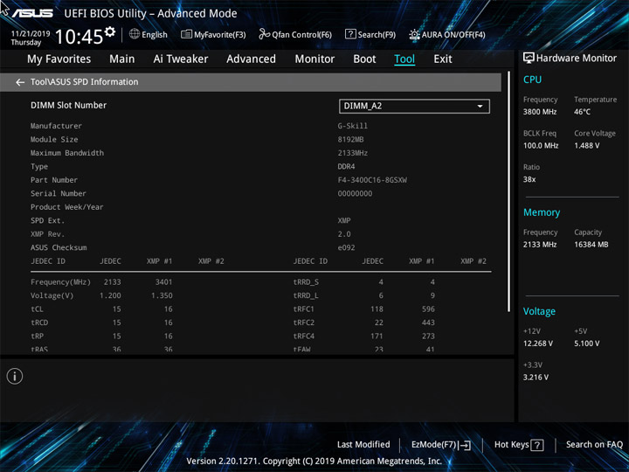Click the +3.3V 3.216 V reading

click(x=536, y=378)
